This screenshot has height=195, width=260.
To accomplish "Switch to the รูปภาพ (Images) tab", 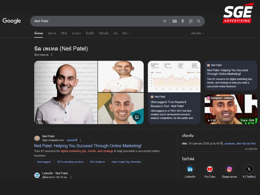I will pyautogui.click(x=52, y=33).
